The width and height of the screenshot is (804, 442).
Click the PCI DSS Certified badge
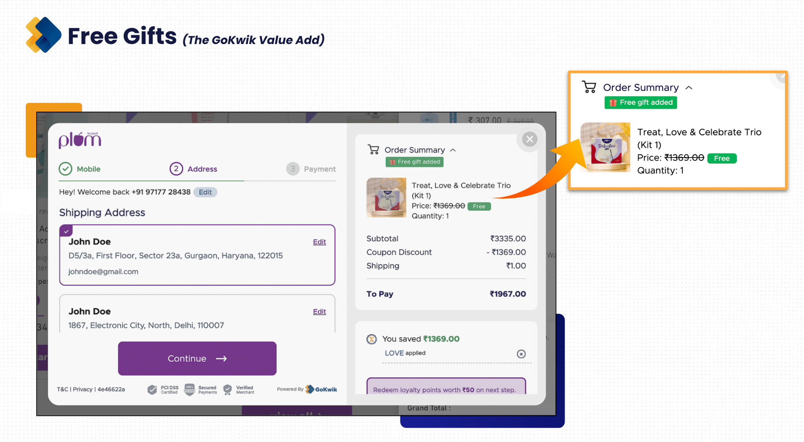point(163,390)
